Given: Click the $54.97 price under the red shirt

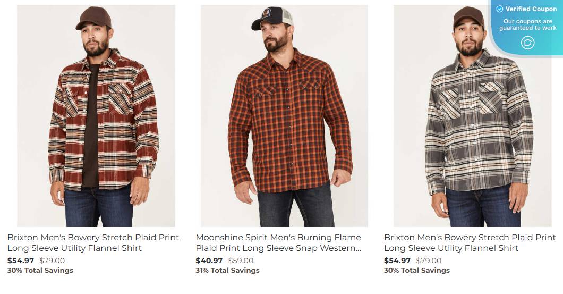Looking at the screenshot, I should pyautogui.click(x=21, y=261).
